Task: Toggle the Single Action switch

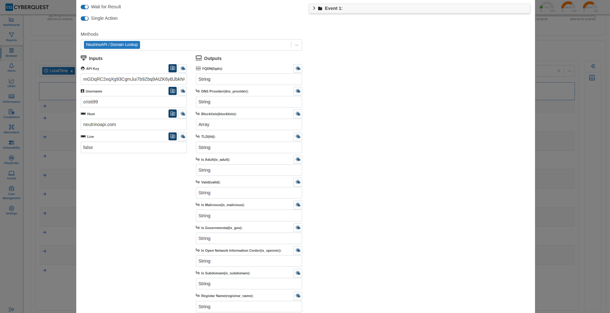Action: pos(85,18)
